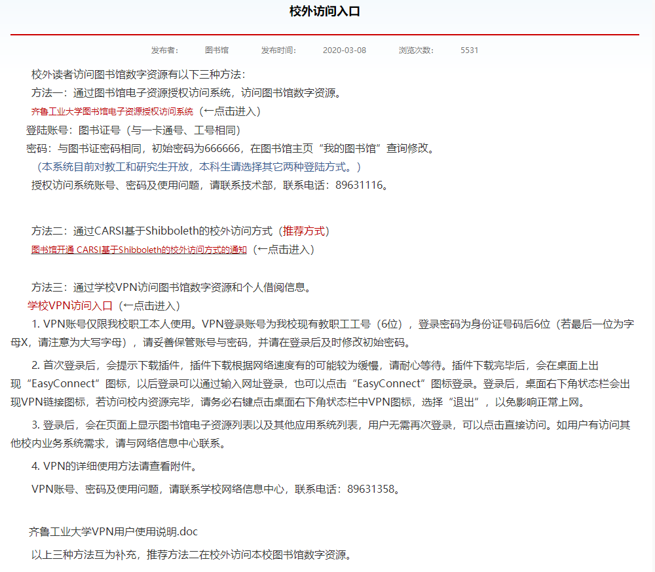Image resolution: width=655 pixels, height=572 pixels.
Task: Click the final line 以上三种方法互为补充
Action: [191, 555]
